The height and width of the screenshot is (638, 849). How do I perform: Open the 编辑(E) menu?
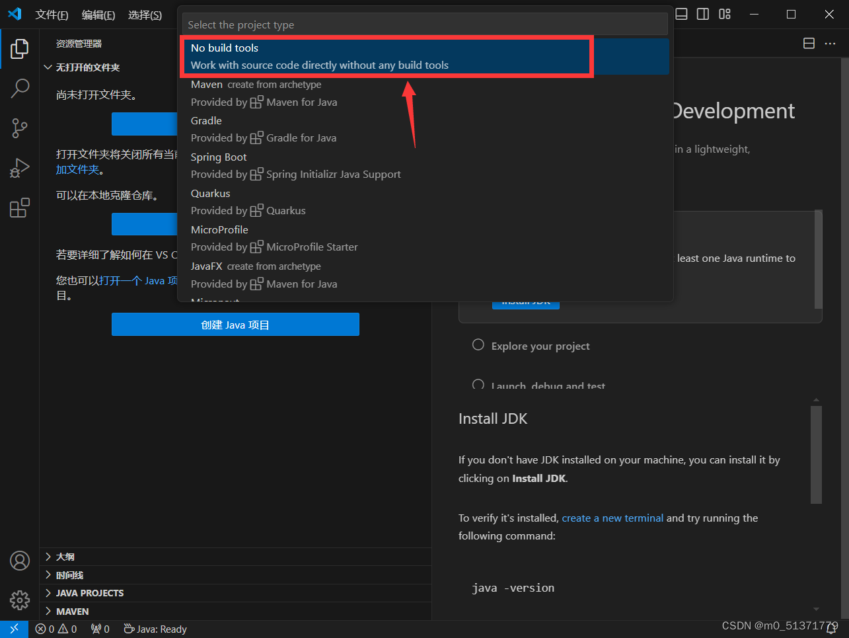coord(98,15)
